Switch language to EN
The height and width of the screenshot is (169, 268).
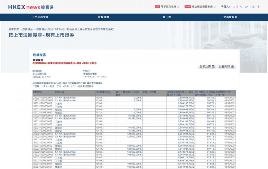(x=247, y=7)
